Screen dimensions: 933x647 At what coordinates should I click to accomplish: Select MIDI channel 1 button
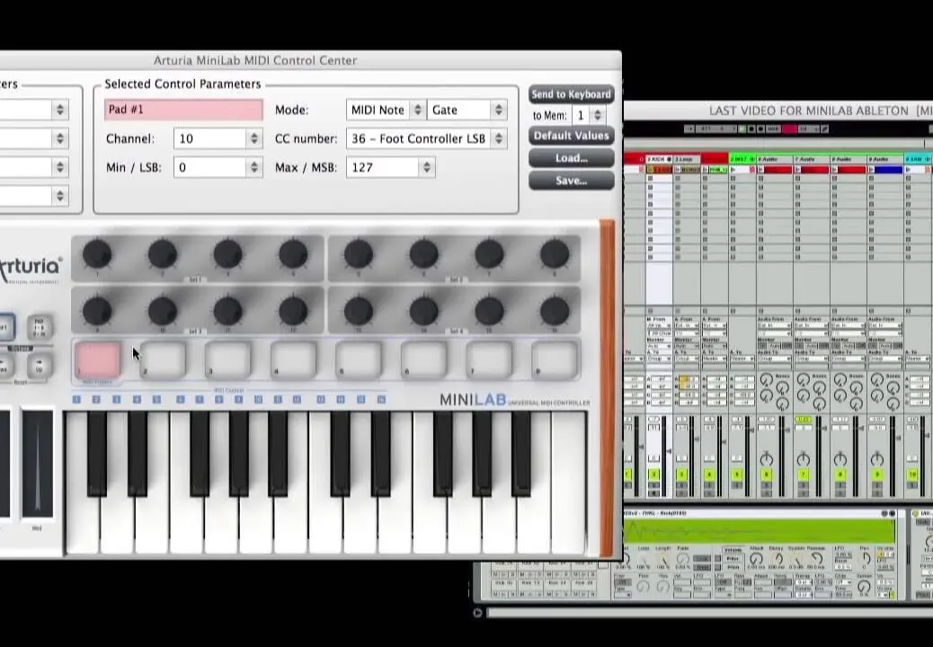[76, 400]
